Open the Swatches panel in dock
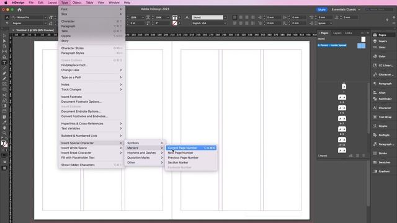Screen dimensions: 397x223 [x=382, y=162]
